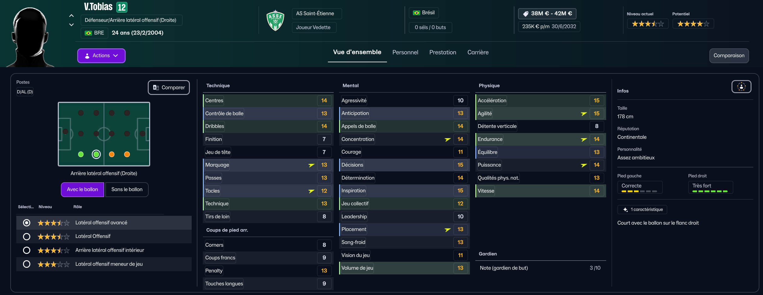This screenshot has width=763, height=295.
Task: Open the Actions dropdown menu
Action: point(101,56)
